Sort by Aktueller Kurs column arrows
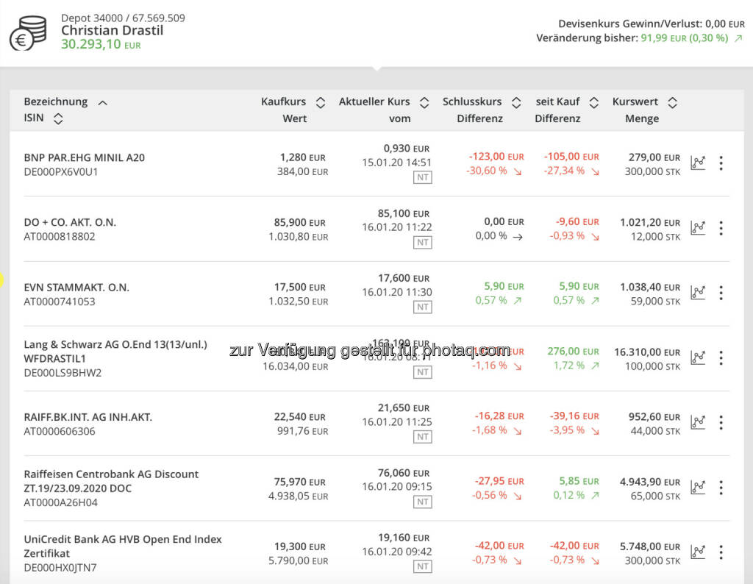The width and height of the screenshot is (753, 584). [x=424, y=102]
